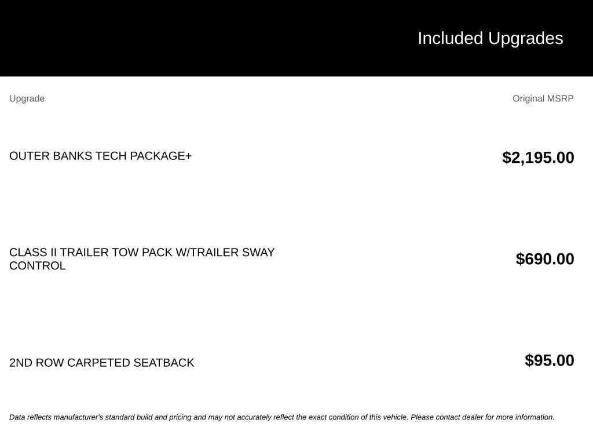Open the OUTER BANKS TECH PACKAGE+ upgrade
The image size is (593, 445).
tap(101, 156)
